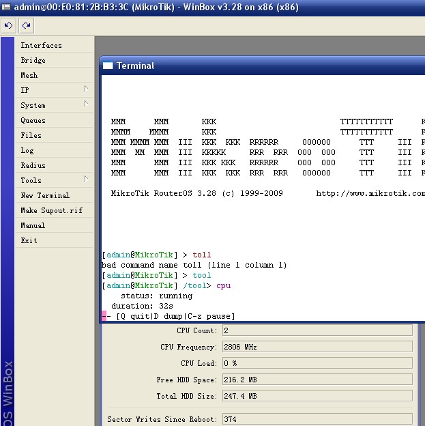Click the 'duration: 32s' terminal line
Screen dimensions: 425x426
click(x=142, y=306)
